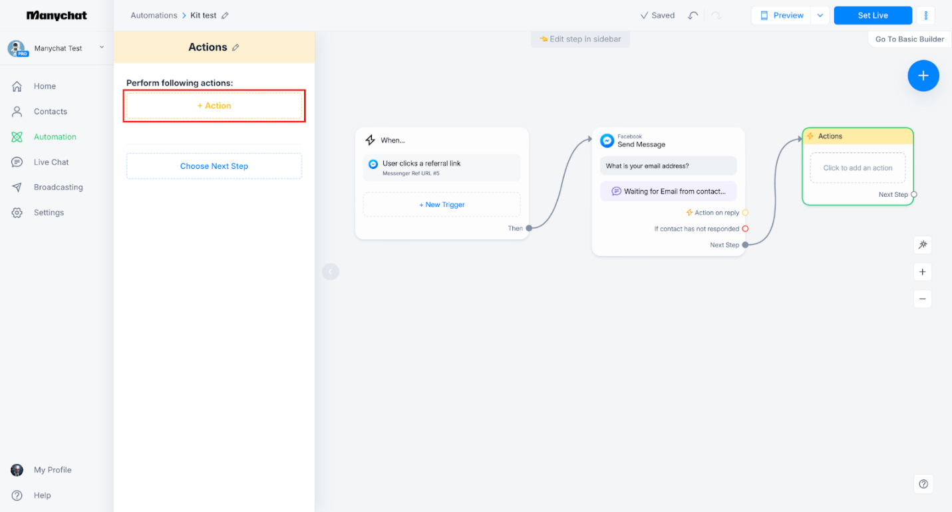952x512 pixels.
Task: Switch to Go To Basic Builder
Action: 909,39
